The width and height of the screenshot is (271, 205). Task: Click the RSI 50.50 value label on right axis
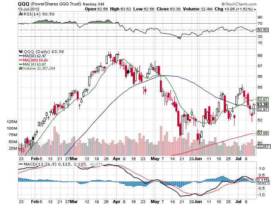[262, 30]
